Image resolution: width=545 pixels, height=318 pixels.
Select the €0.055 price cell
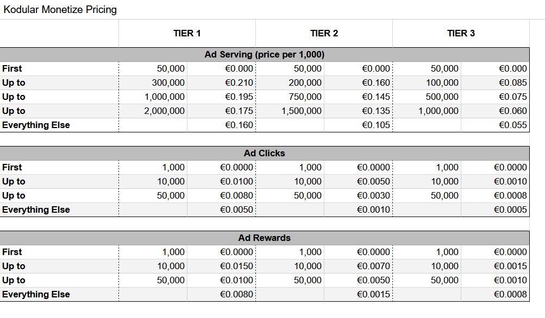click(x=512, y=125)
